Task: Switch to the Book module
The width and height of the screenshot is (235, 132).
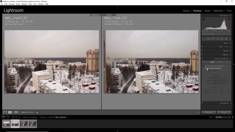Action: (x=207, y=11)
